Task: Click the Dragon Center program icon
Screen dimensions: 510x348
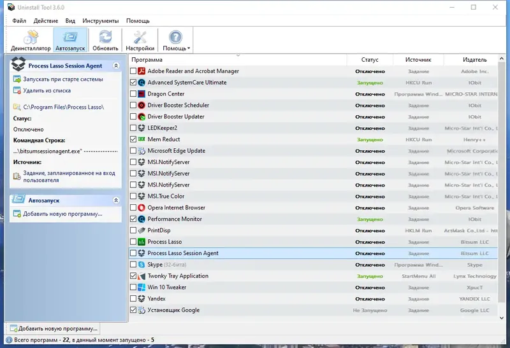Action: tap(142, 94)
